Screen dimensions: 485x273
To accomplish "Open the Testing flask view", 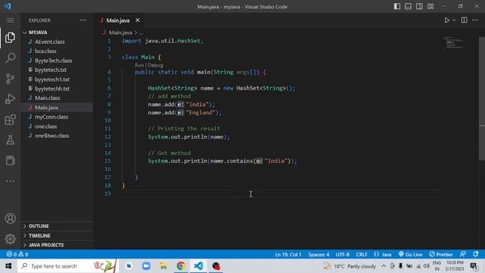I will point(10,140).
